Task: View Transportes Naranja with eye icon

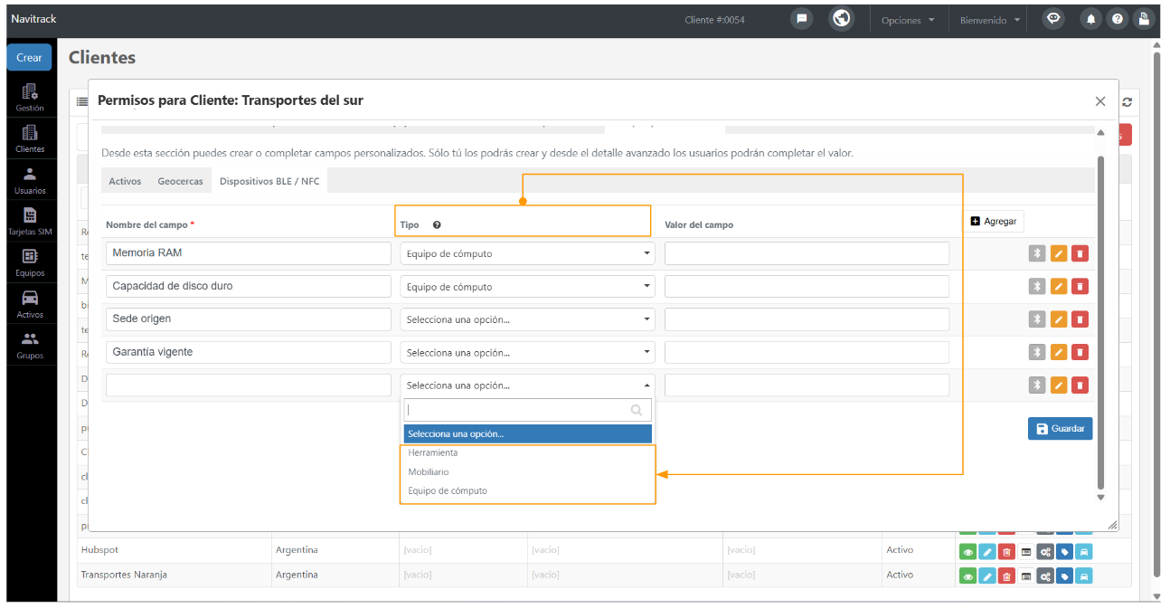Action: tap(967, 576)
